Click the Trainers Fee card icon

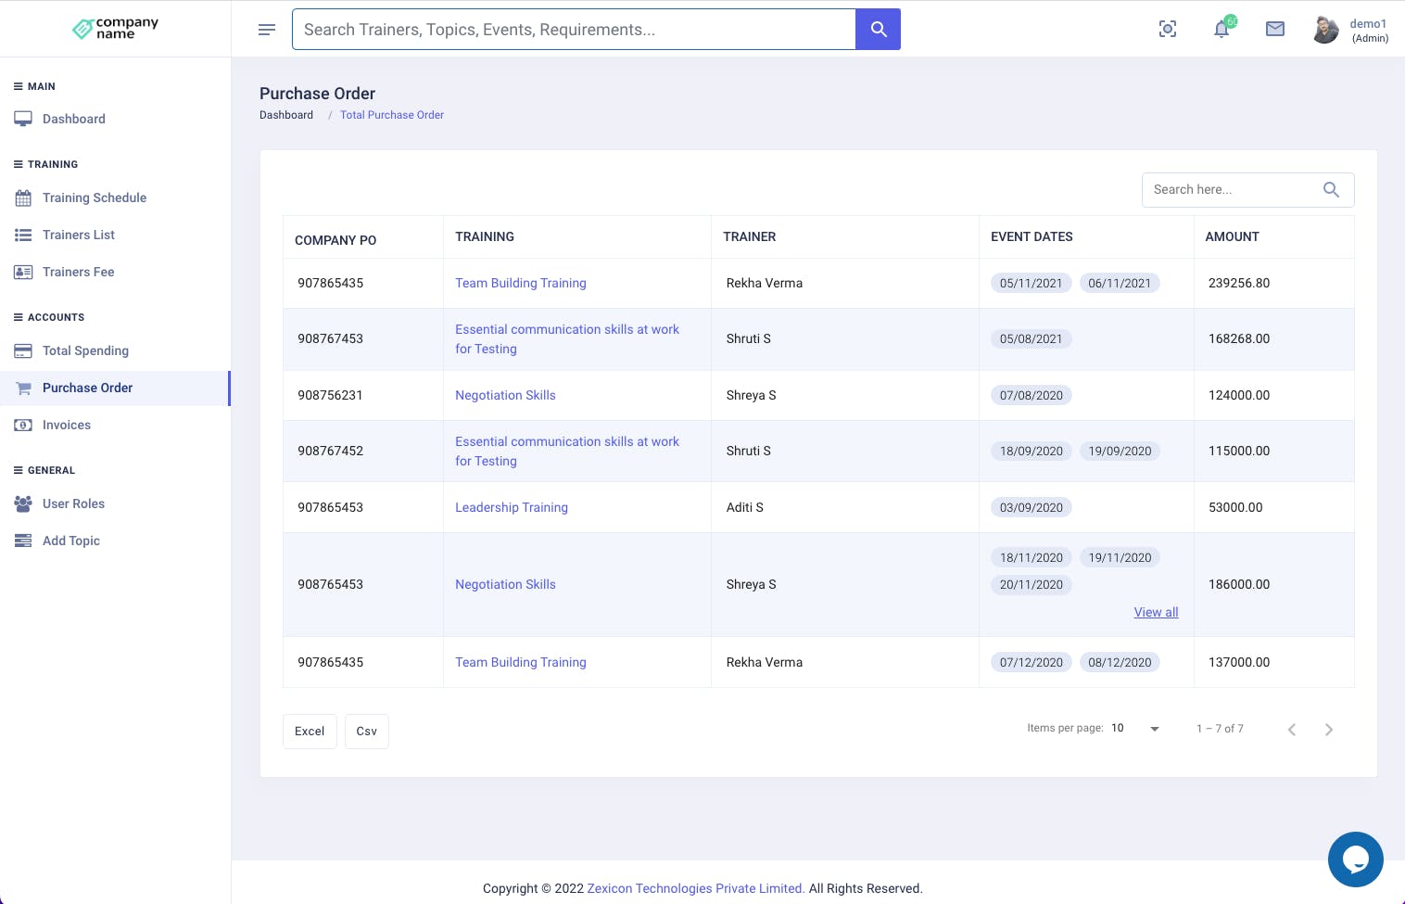[x=23, y=273]
